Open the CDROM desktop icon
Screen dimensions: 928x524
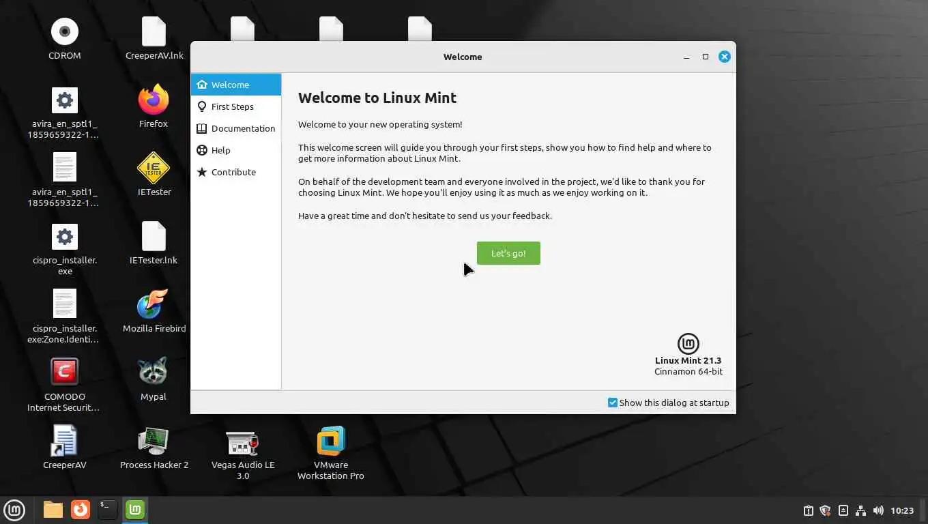pyautogui.click(x=65, y=31)
